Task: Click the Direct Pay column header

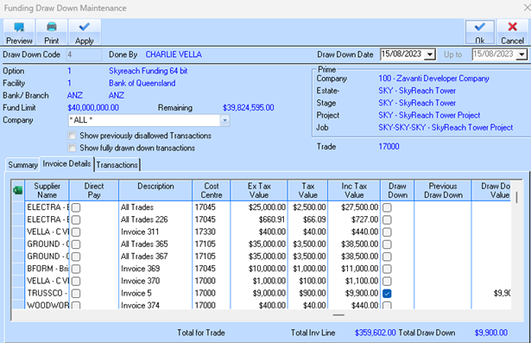Action: point(94,190)
